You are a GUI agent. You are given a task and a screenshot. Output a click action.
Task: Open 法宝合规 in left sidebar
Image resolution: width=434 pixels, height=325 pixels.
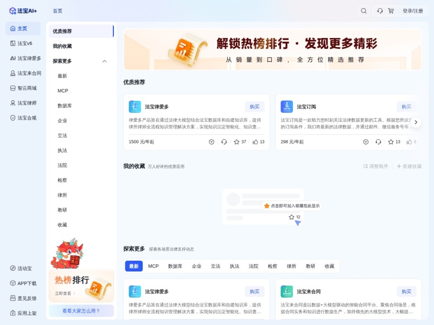pyautogui.click(x=23, y=118)
